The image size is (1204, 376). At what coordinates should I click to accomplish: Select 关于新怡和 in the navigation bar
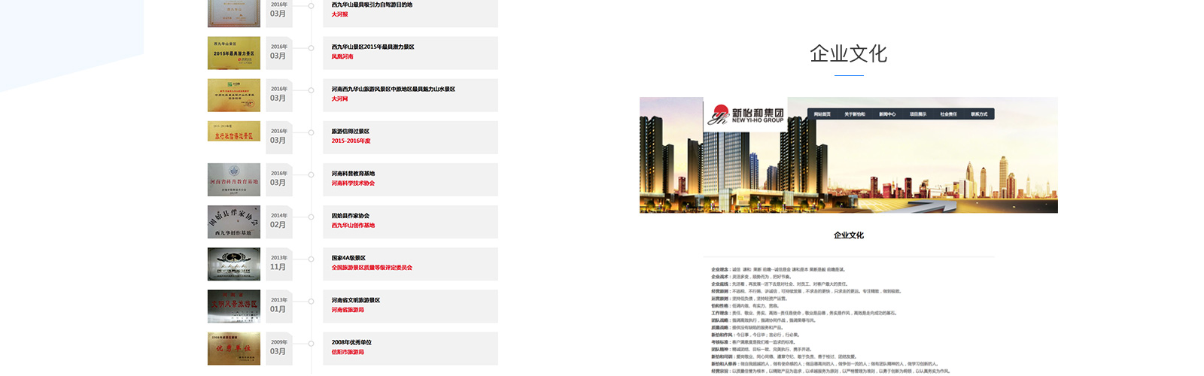(x=854, y=114)
